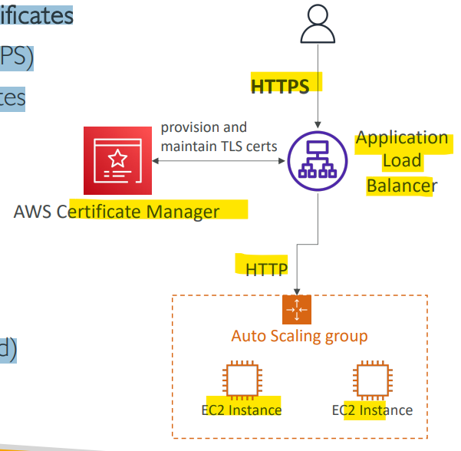This screenshot has height=451, width=461.
Task: Click the right "EC2 Instance" label
Action: [x=372, y=410]
